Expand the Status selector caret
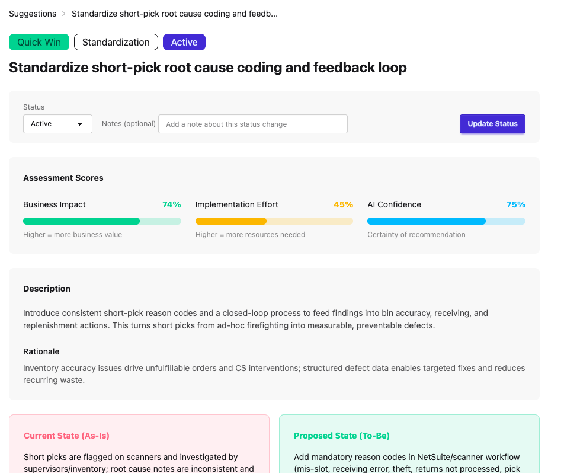 [x=79, y=124]
